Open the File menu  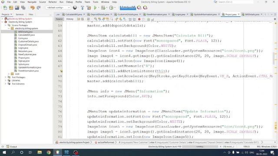tap(9, 2)
